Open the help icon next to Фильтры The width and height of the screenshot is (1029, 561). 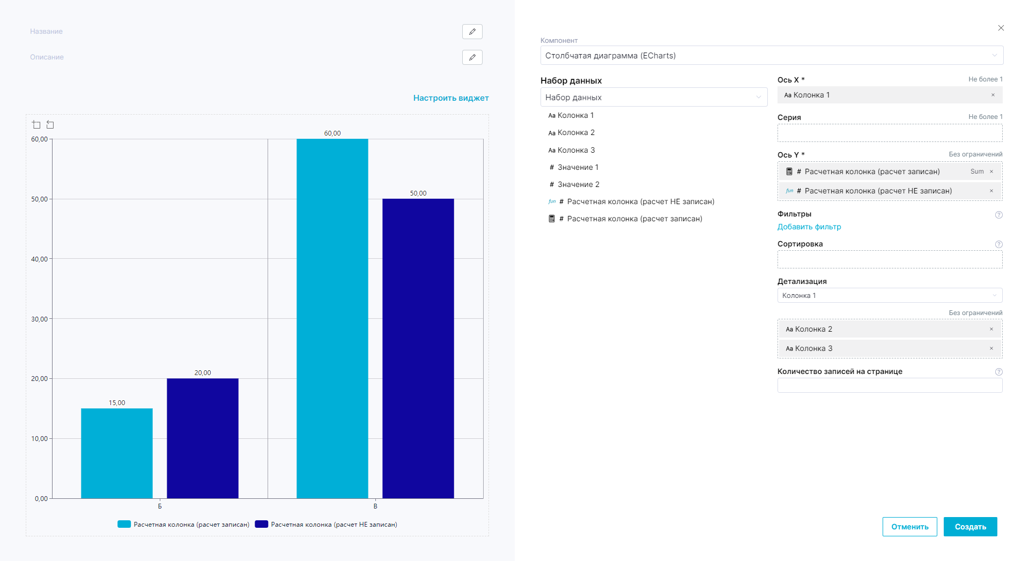(998, 215)
